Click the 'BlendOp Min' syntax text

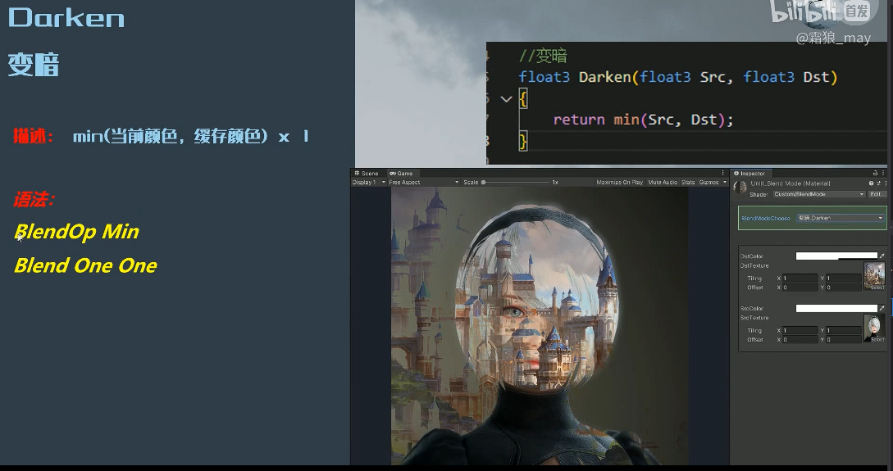coord(76,232)
